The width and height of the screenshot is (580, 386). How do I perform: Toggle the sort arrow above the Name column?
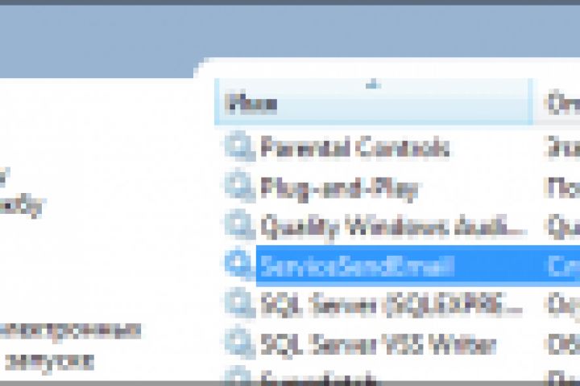[x=374, y=85]
